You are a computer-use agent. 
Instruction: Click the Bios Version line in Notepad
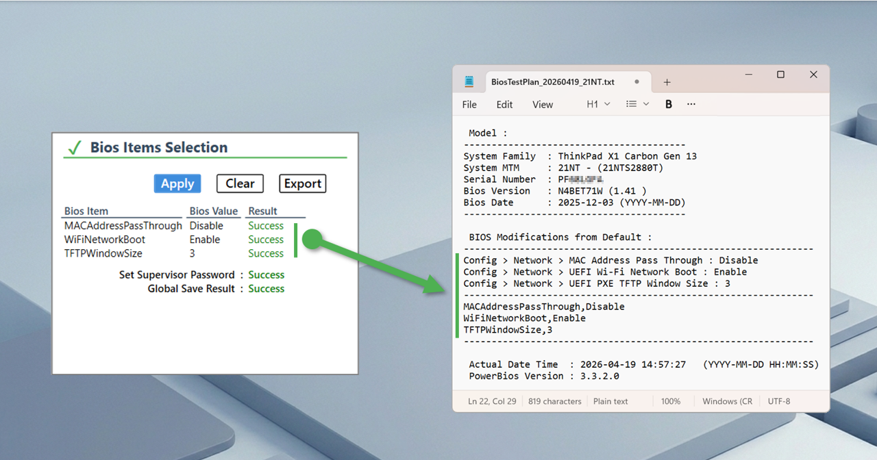click(555, 191)
